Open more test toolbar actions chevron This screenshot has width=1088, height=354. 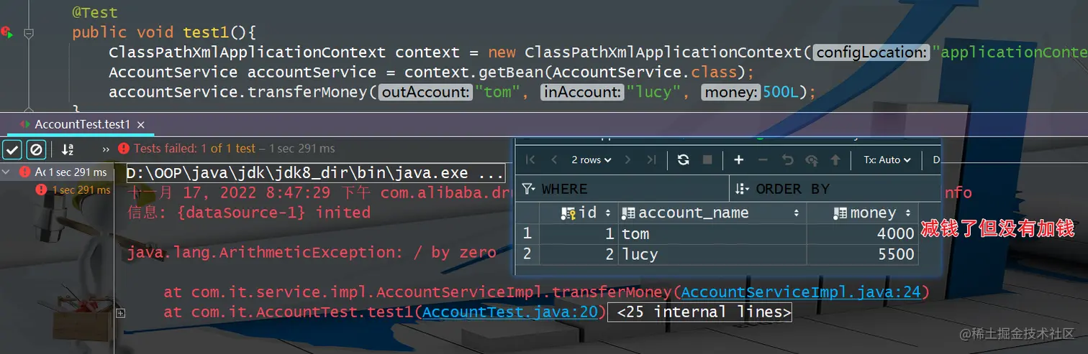tap(106, 149)
